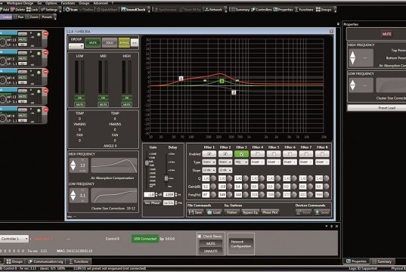Toggle the Filter 2 Enabled checkbox
The height and width of the screenshot is (272, 406).
tap(225, 154)
